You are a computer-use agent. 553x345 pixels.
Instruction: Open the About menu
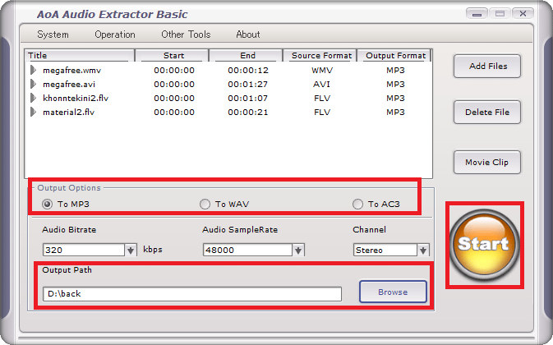coord(248,34)
